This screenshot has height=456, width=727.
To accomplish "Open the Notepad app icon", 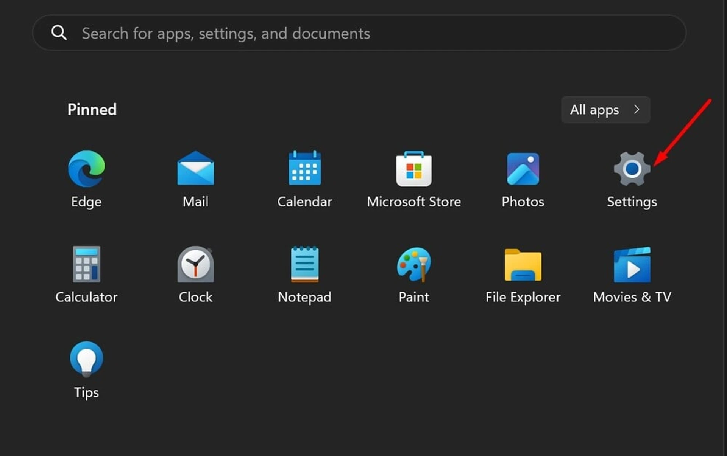I will (304, 264).
